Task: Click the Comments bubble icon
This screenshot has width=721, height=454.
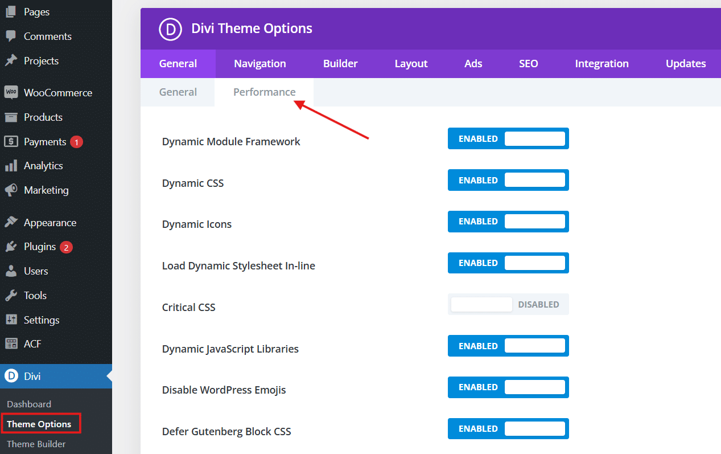Action: coord(10,36)
